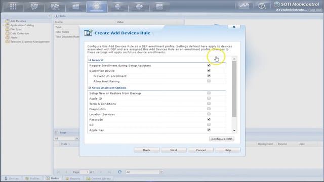Go to first page of logs
Viewport: 324px width, 182px height.
pos(58,172)
